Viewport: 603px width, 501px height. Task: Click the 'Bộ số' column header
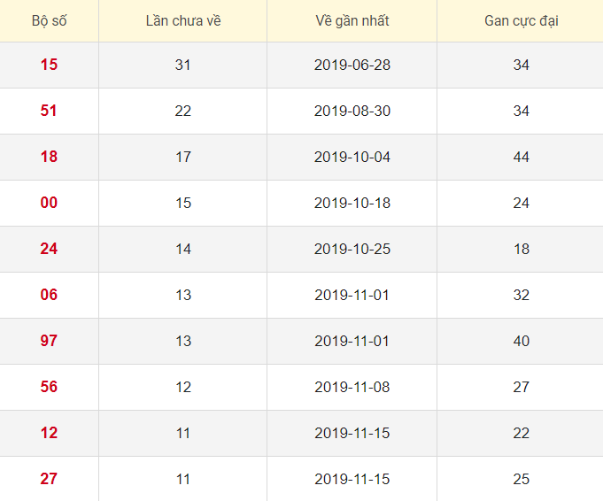[49, 20]
